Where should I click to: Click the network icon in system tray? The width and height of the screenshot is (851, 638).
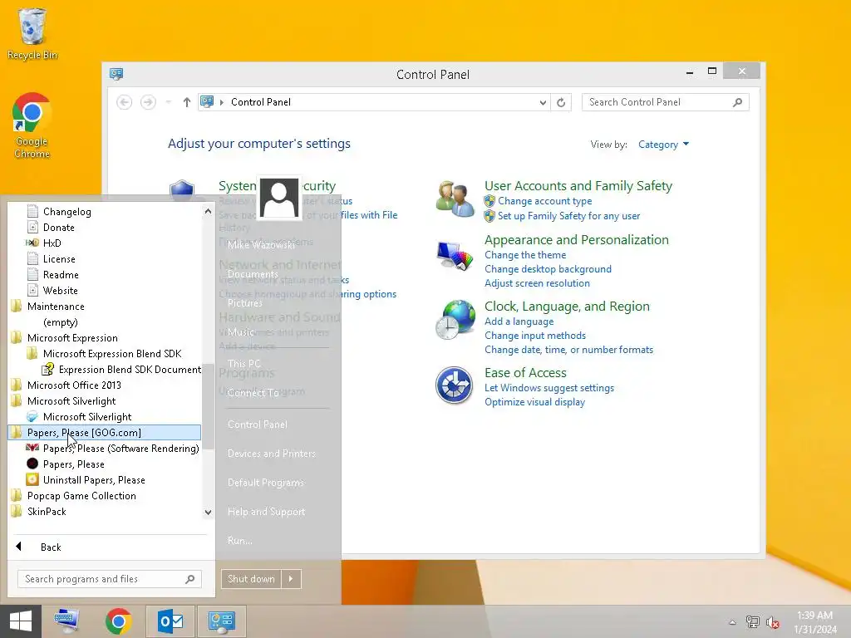point(752,621)
